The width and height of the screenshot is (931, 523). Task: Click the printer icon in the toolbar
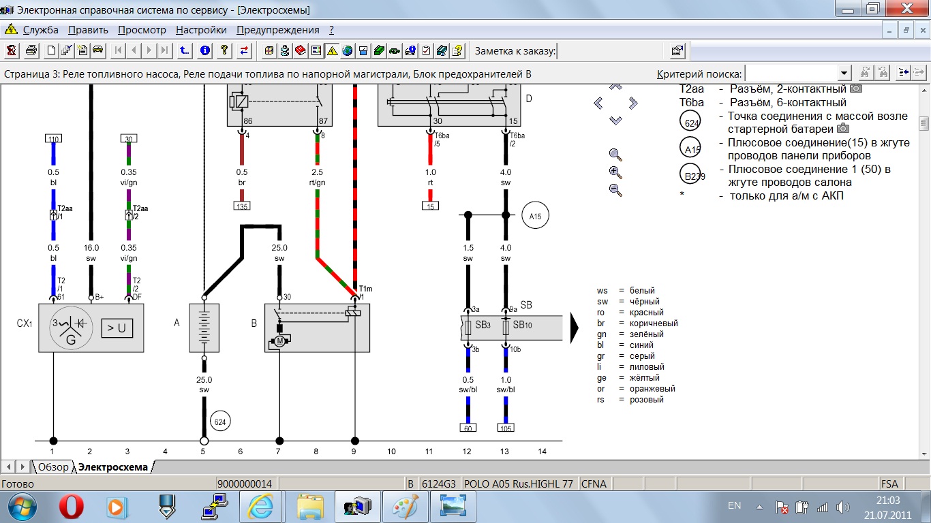[x=31, y=50]
